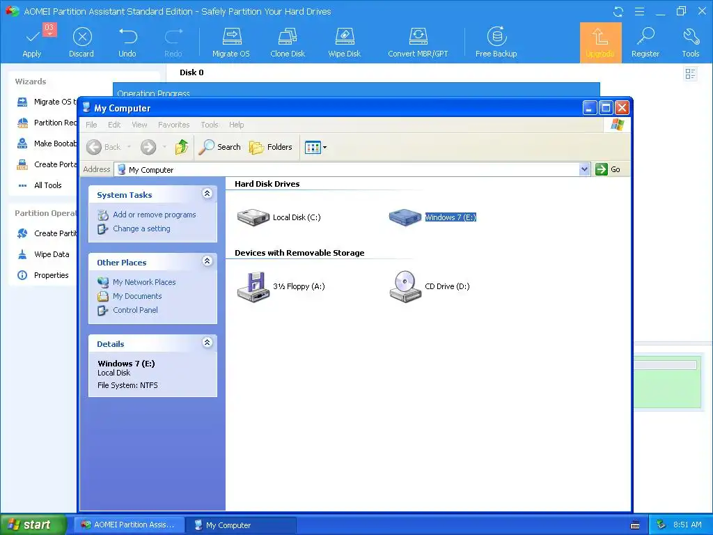
Task: Toggle AOMEI disk list view icon
Action: (690, 74)
